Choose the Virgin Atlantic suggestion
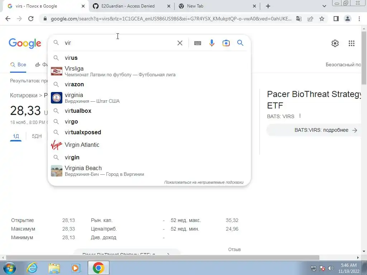367x275 pixels. (149, 145)
